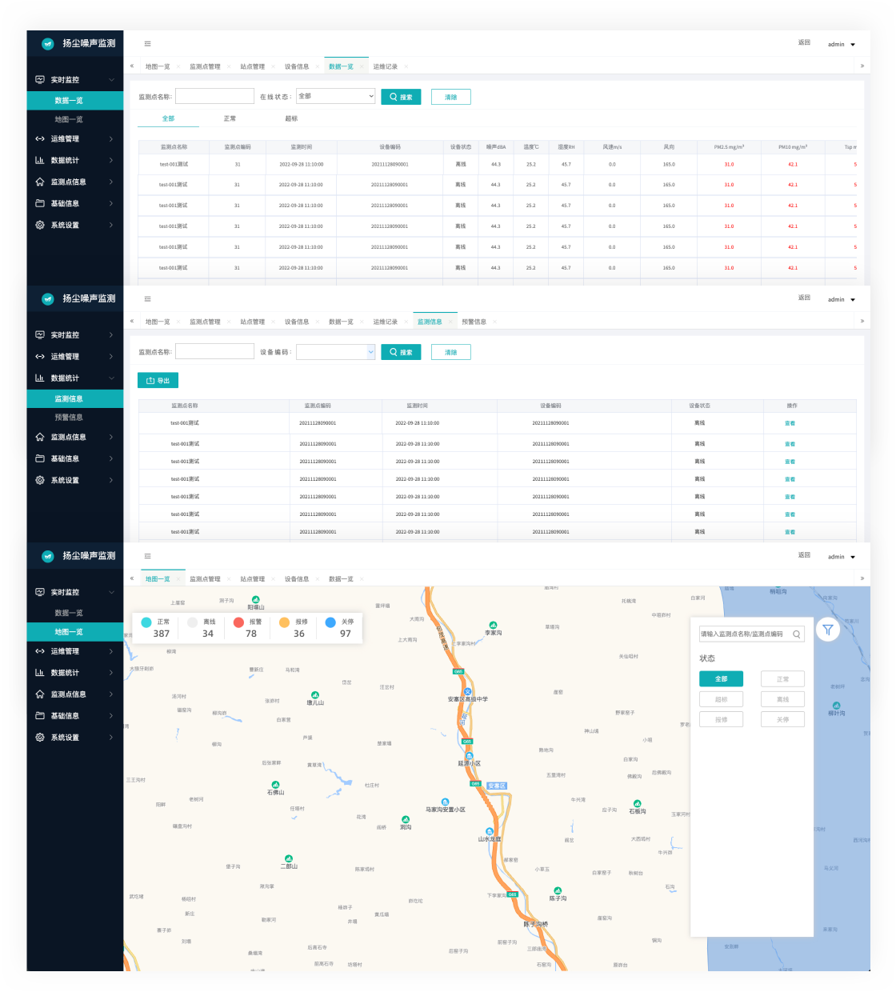Click 查看 link in the first monitoring row
This screenshot has height=992, width=896.
pos(790,423)
